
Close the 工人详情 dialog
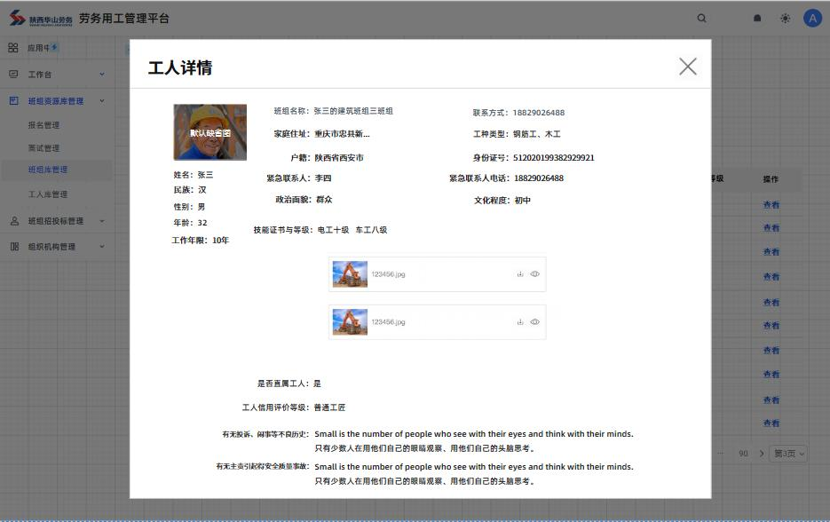(x=687, y=67)
